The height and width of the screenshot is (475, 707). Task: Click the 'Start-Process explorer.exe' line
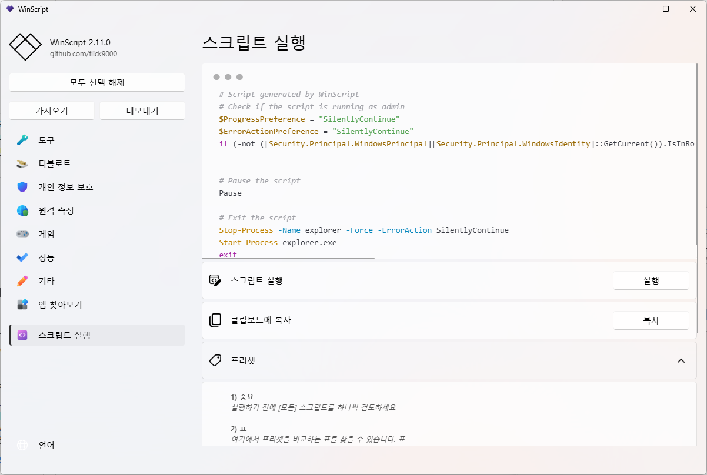pos(278,242)
